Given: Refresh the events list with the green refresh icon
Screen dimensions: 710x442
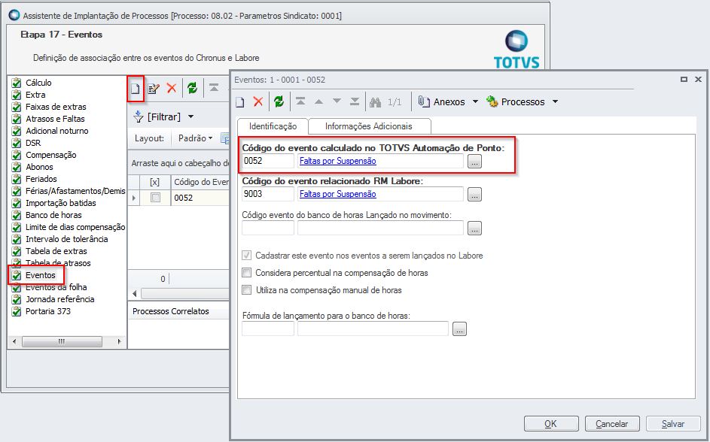Looking at the screenshot, I should point(191,88).
